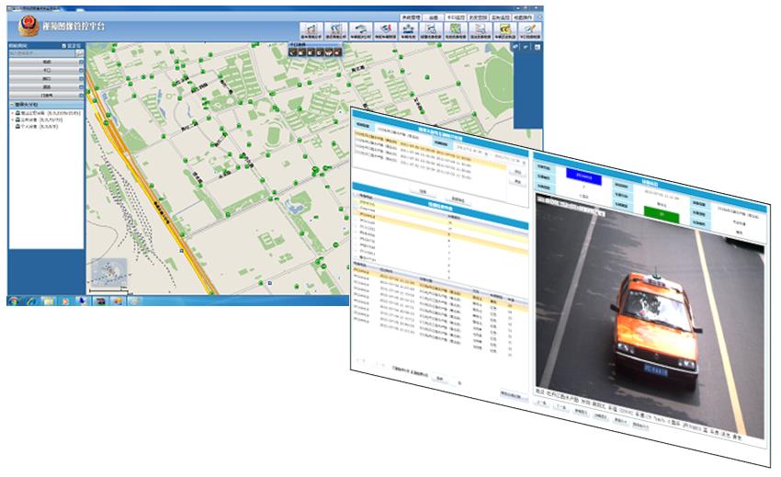The height and width of the screenshot is (477, 781).
Task: Select the first tool in floating map toolbar
Action: coord(293,52)
